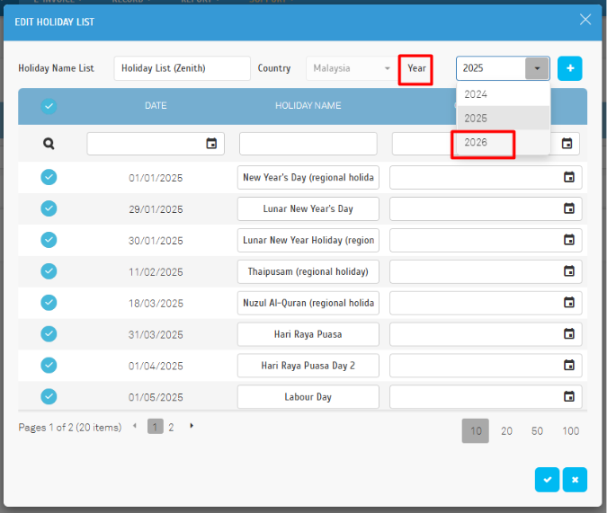This screenshot has height=513, width=607.
Task: Go to page 2 of holiday list
Action: point(171,428)
